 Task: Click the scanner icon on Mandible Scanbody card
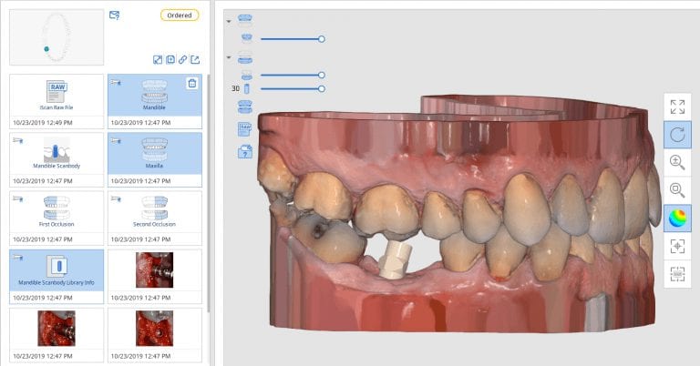[18, 140]
